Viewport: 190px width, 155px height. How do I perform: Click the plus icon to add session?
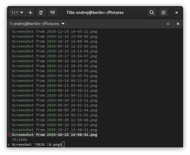pyautogui.click(x=30, y=13)
